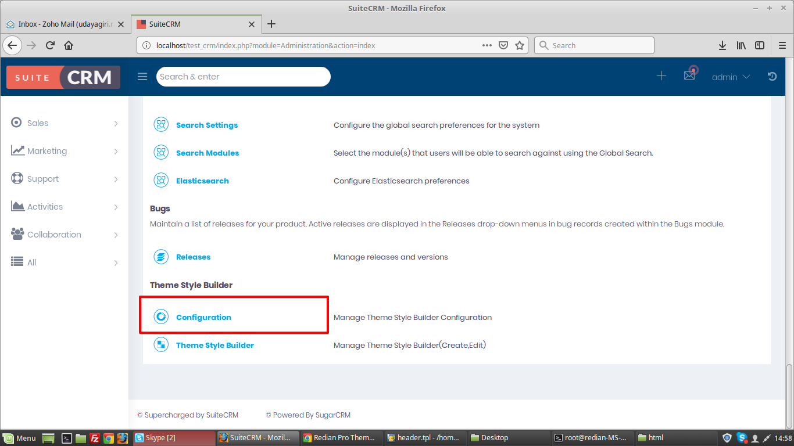Viewport: 794px width, 446px height.
Task: Click the browser address bar URL
Action: click(266, 45)
